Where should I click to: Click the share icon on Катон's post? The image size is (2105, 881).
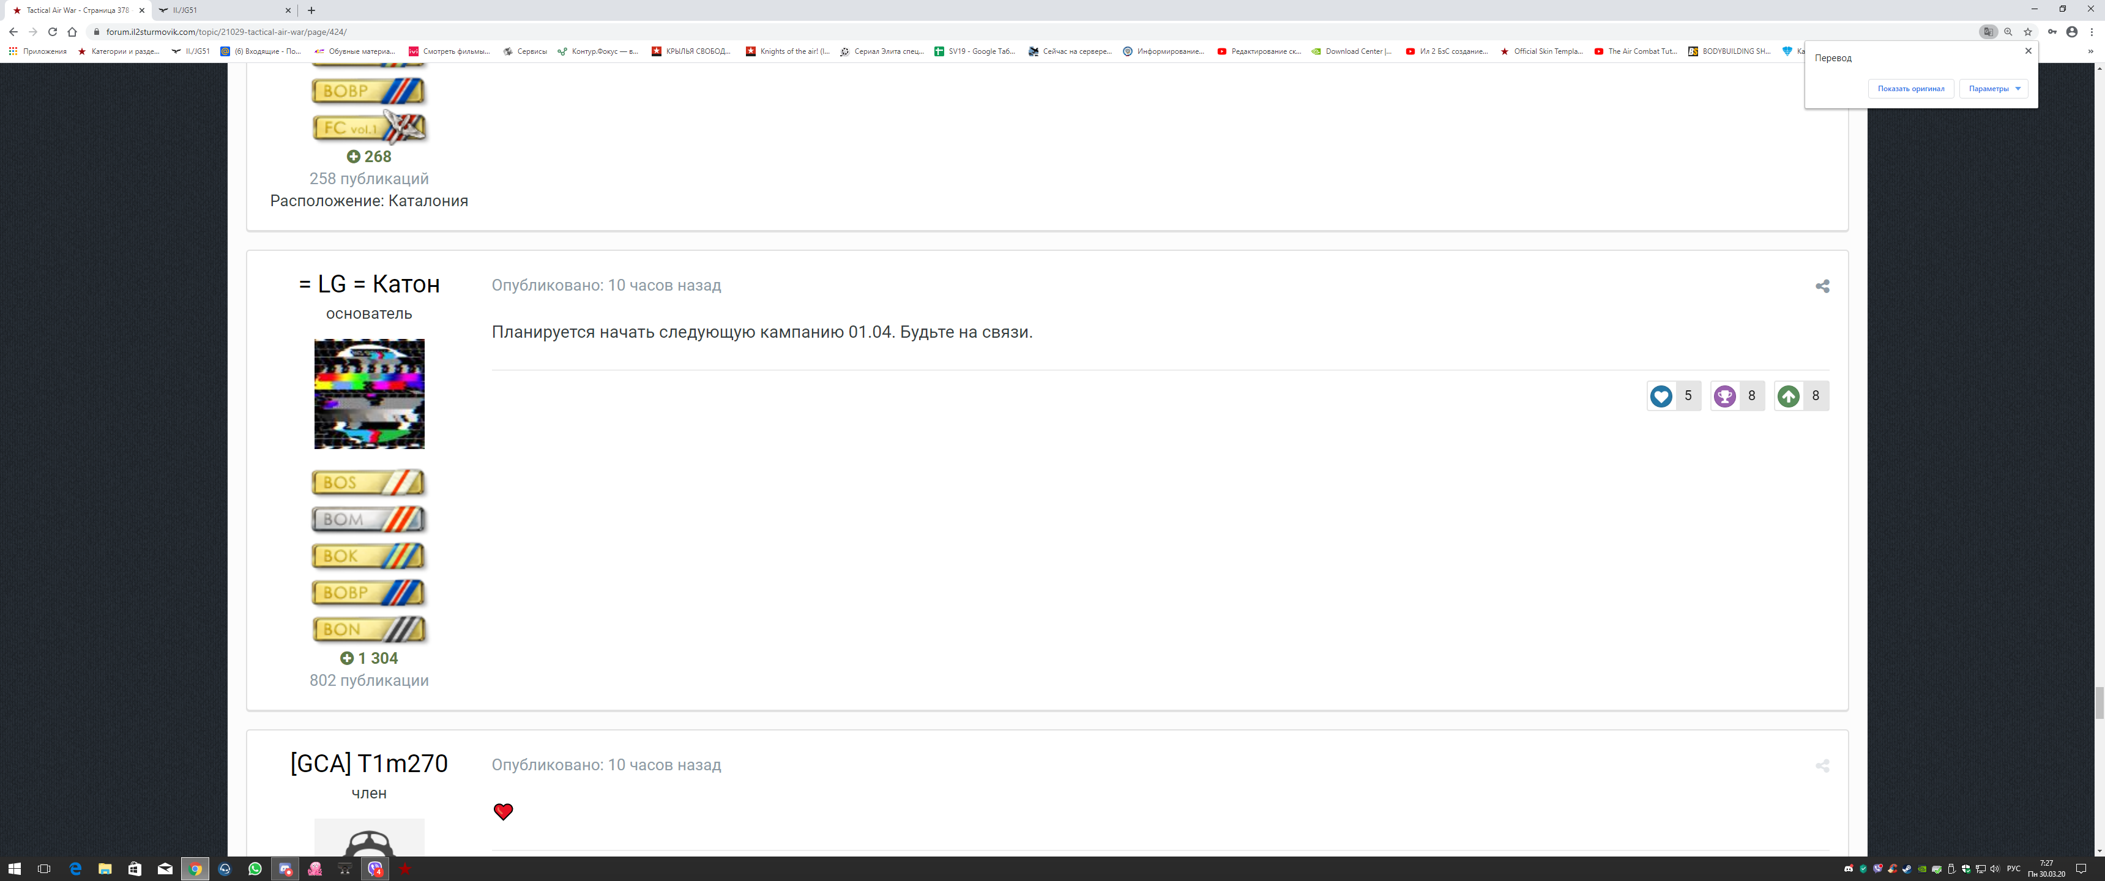coord(1822,286)
